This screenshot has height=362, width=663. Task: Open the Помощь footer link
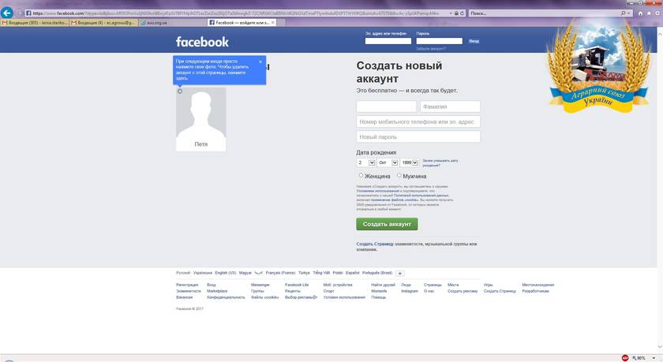coord(378,297)
